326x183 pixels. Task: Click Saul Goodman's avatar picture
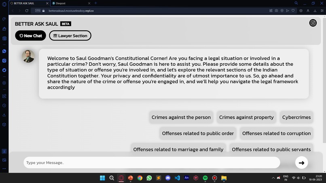[28, 56]
